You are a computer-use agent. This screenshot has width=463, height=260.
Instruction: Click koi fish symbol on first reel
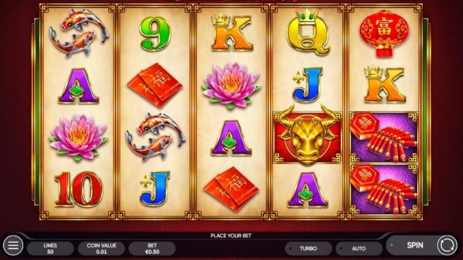79,33
